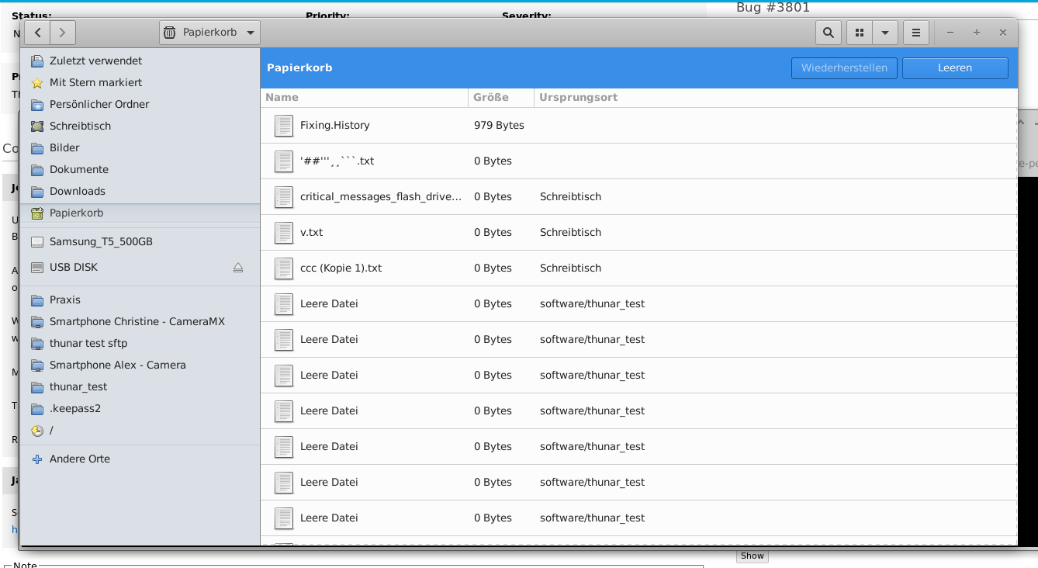This screenshot has width=1038, height=568.
Task: Eject the USB DISK drive
Action: [x=238, y=268]
